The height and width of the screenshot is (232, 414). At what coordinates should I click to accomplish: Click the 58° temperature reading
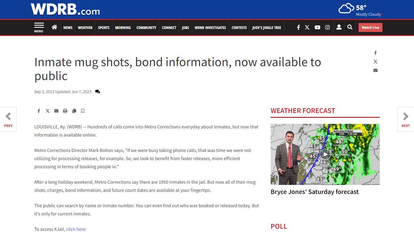(361, 8)
